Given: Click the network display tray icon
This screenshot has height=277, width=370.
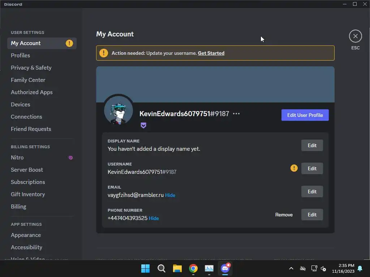Looking at the screenshot, I should click(x=314, y=268).
